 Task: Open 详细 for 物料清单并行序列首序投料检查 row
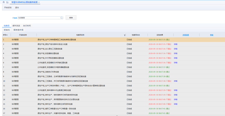pyautogui.click(x=175, y=95)
